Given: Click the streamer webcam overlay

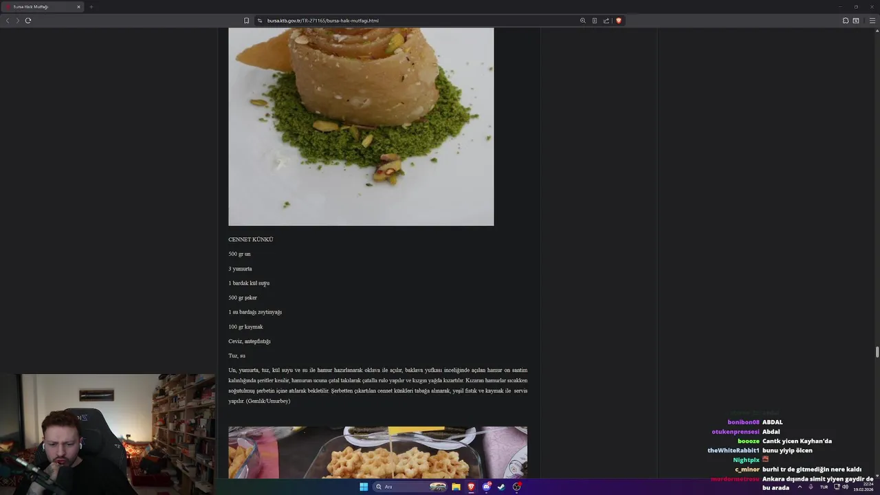Looking at the screenshot, I should tap(107, 434).
